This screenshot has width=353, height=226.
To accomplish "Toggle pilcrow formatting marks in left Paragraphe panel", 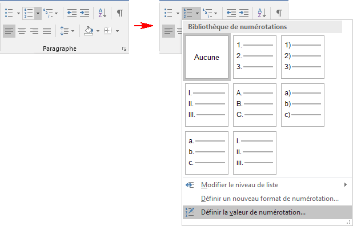I will pos(120,13).
